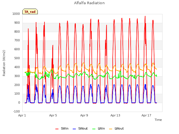The height and width of the screenshot is (134, 179).
Task: Click the Radiation (W/m2) y-axis label
Action: tap(4, 63)
